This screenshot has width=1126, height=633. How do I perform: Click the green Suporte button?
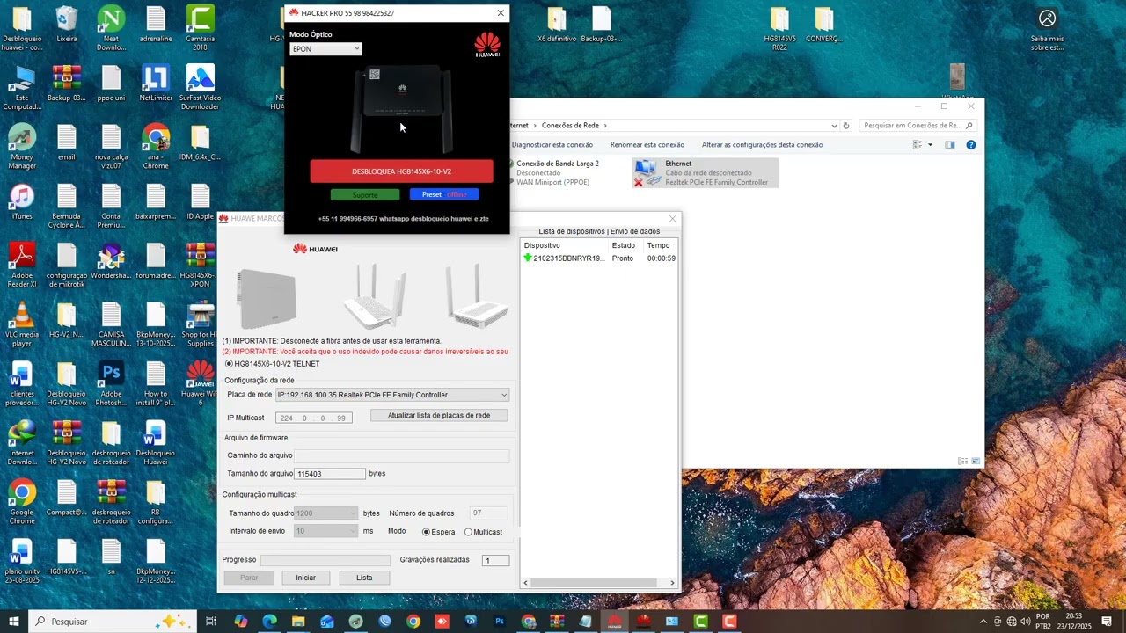point(365,194)
